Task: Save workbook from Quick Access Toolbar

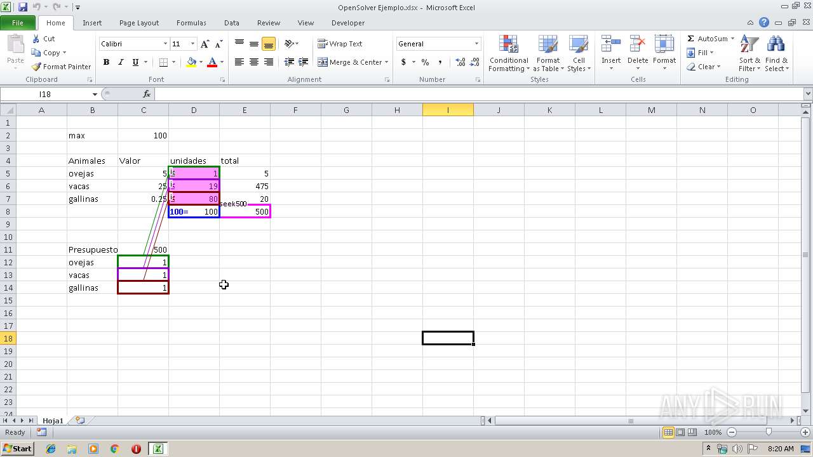Action: click(x=23, y=7)
